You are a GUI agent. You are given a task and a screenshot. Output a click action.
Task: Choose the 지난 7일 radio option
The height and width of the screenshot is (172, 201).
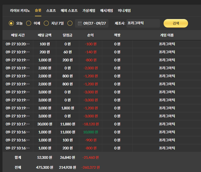tap(46, 23)
